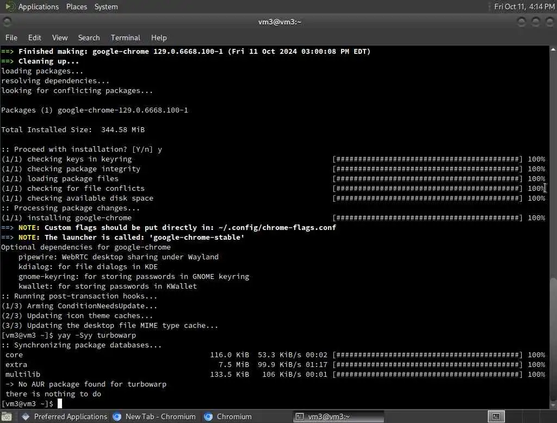Open the Applications panel menu
The height and width of the screenshot is (423, 557).
(x=39, y=7)
